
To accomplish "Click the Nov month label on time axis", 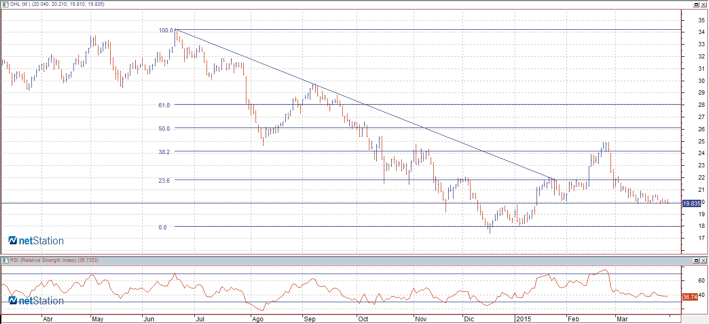I will click(x=421, y=320).
